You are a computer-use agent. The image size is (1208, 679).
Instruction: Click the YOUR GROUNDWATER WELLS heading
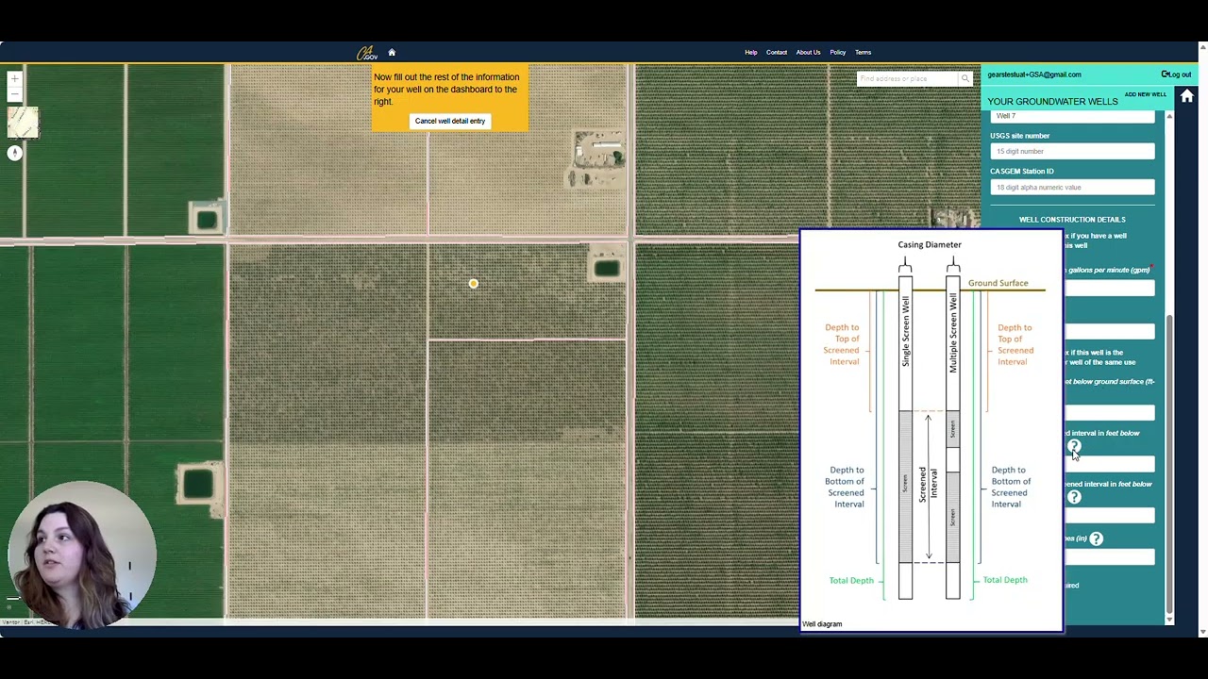[x=1052, y=102]
